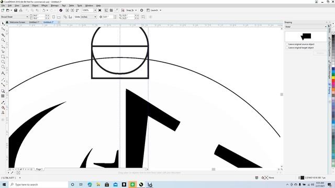Image resolution: width=335 pixels, height=188 pixels.
Task: Open the Units inches dropdown
Action: (95, 17)
